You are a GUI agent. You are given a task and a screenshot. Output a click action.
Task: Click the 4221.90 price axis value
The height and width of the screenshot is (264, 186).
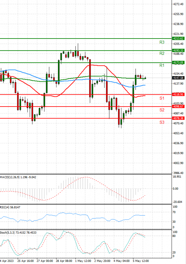click(x=178, y=34)
